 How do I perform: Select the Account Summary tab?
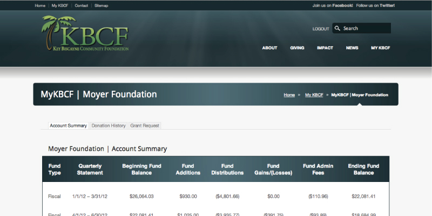pos(69,126)
